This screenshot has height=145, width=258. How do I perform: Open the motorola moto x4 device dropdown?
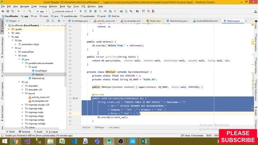coord(64,11)
